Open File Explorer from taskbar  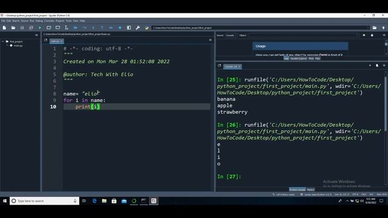[104, 201]
